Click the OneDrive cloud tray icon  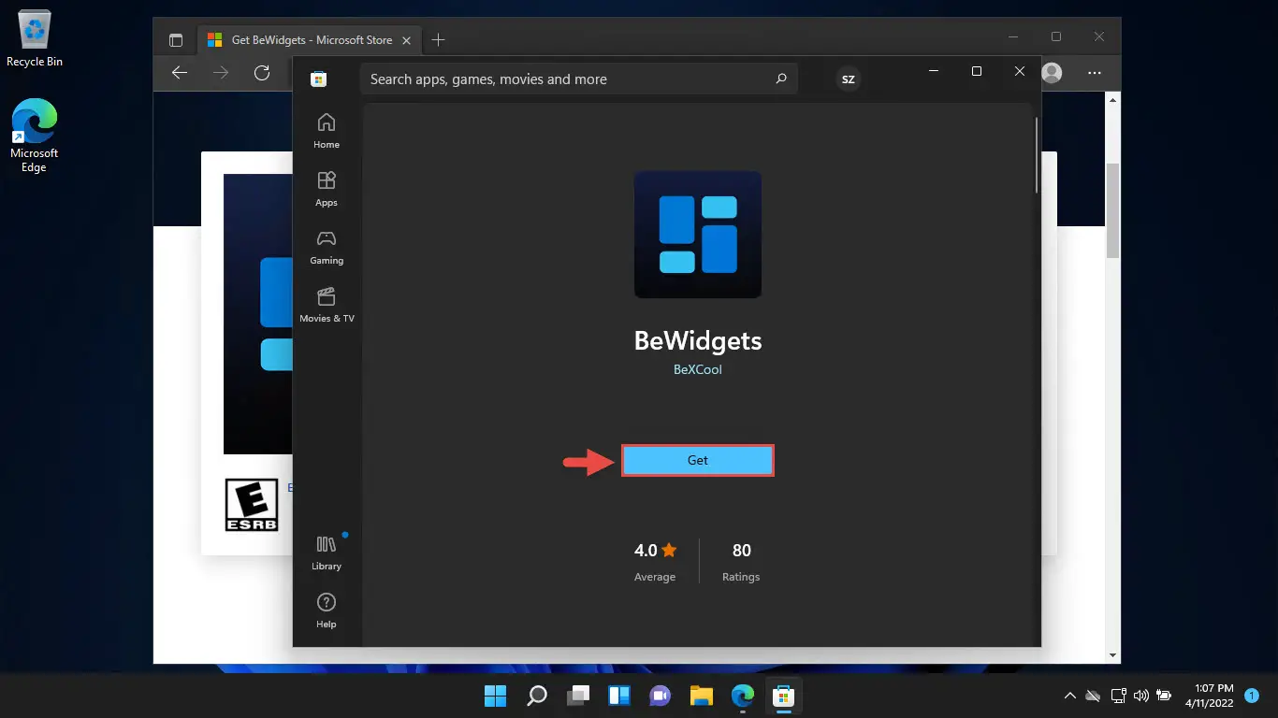[1093, 696]
